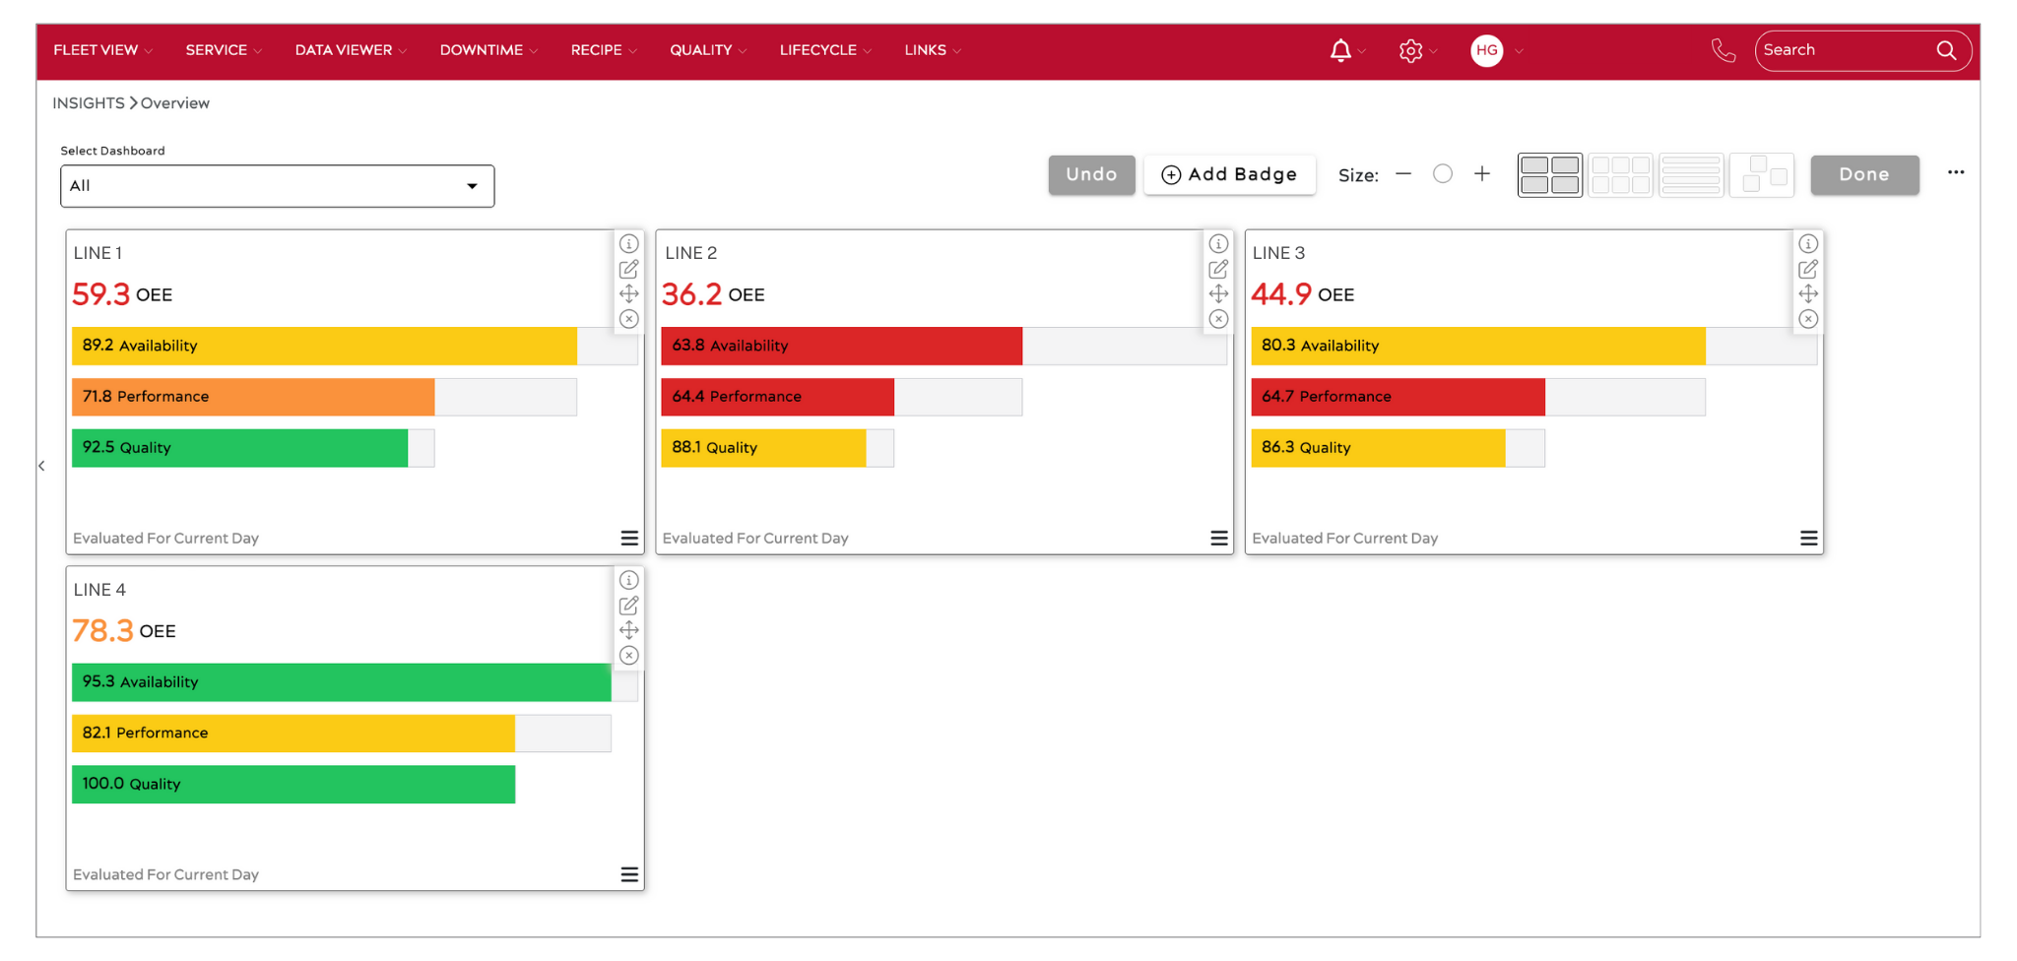The width and height of the screenshot is (2017, 961).
Task: Open info for the LINE 2 badge
Action: pyautogui.click(x=1218, y=243)
